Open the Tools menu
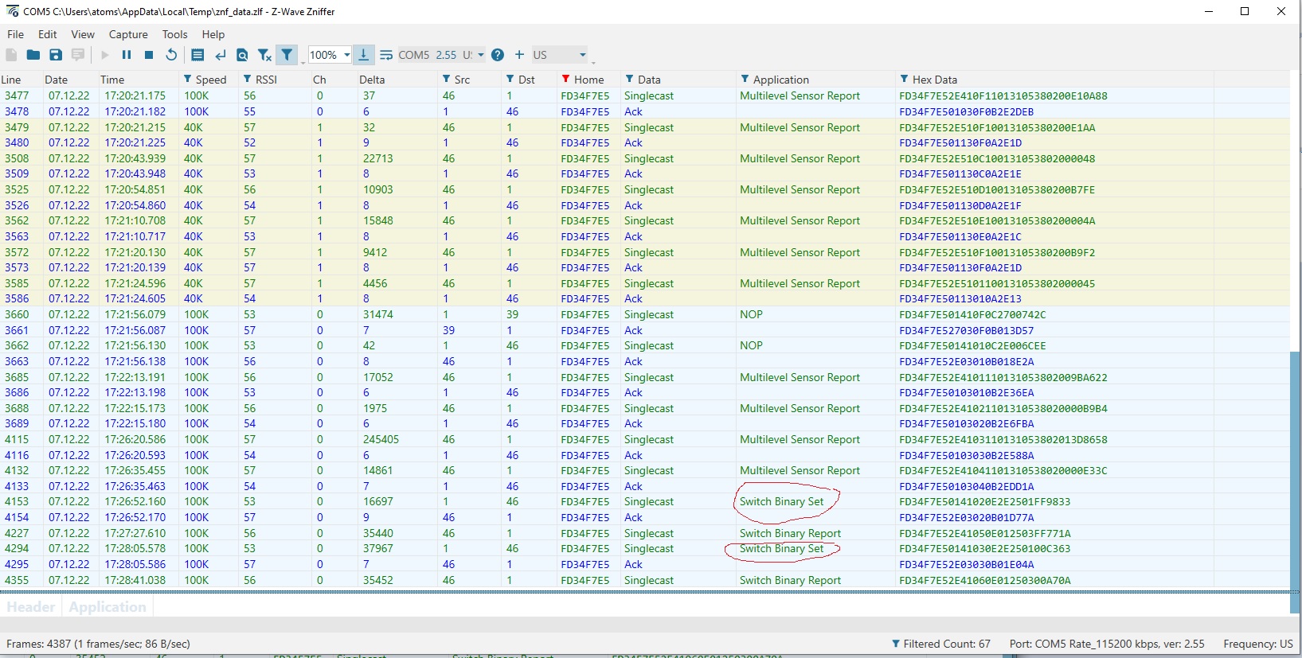The width and height of the screenshot is (1302, 658). pos(174,34)
